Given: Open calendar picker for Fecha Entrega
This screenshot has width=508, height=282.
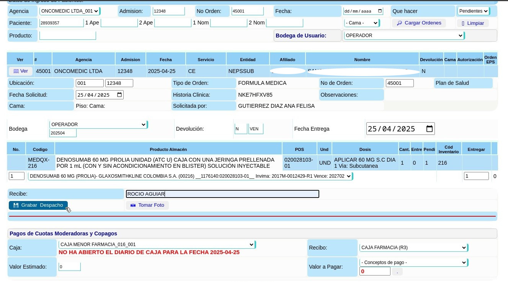Looking at the screenshot, I should pyautogui.click(x=430, y=129).
